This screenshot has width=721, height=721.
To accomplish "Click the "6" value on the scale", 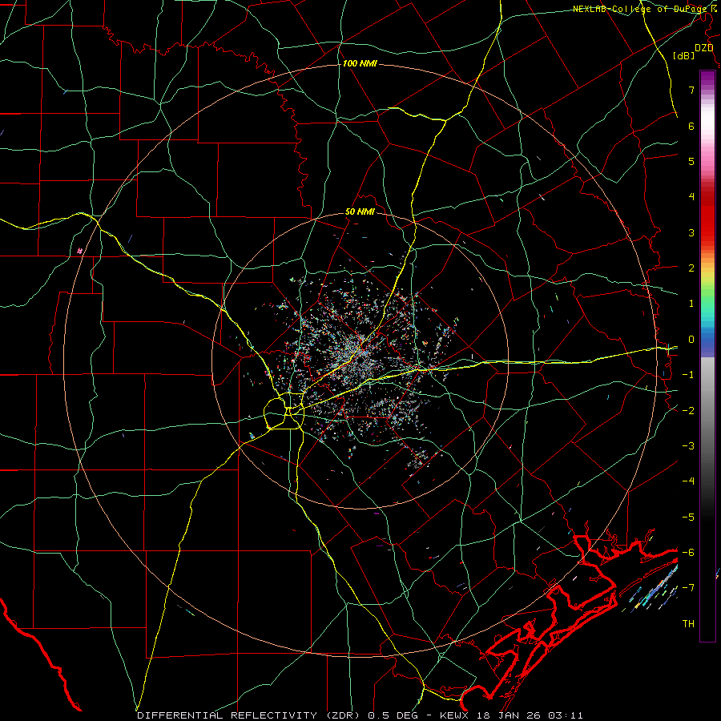I will pos(691,126).
